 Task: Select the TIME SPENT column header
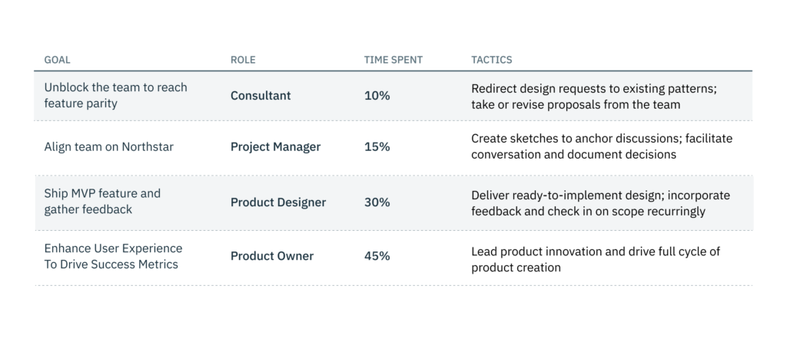coord(393,60)
